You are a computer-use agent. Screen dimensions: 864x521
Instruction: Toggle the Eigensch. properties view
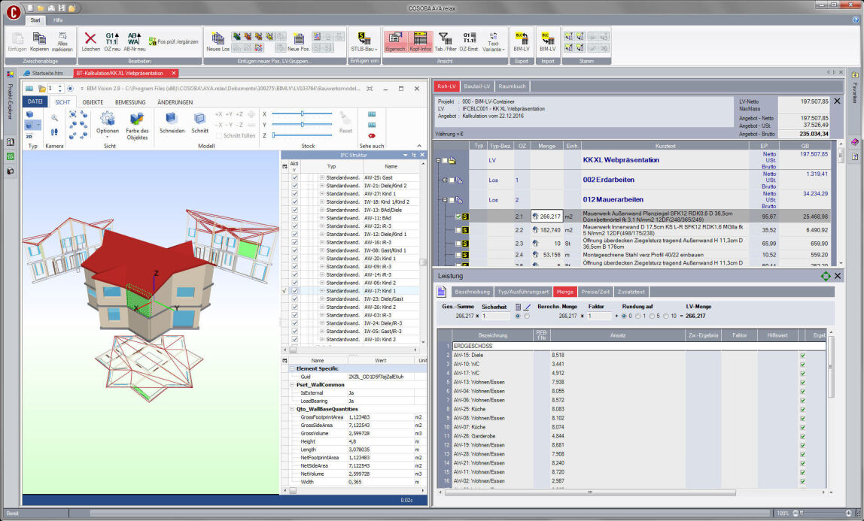(395, 41)
